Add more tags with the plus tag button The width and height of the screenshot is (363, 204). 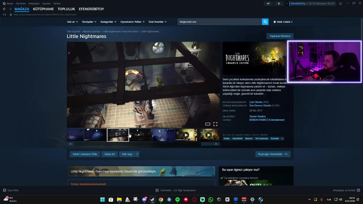point(282,139)
